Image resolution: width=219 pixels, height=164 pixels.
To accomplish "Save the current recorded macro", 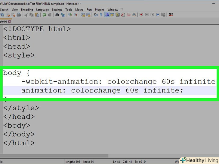I will click(163, 15).
